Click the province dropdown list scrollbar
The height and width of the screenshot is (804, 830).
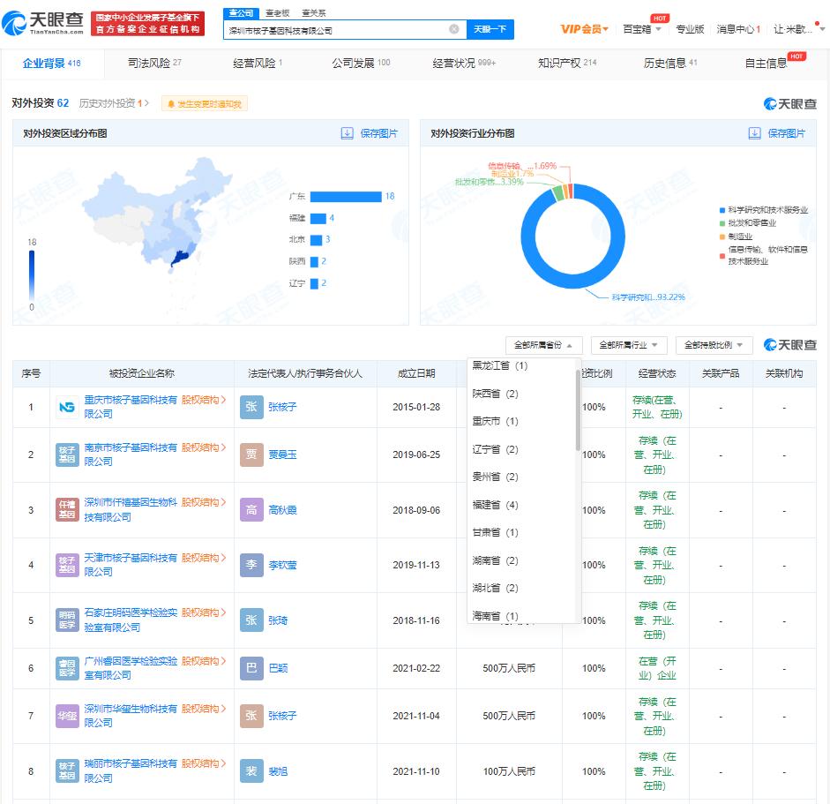(578, 410)
